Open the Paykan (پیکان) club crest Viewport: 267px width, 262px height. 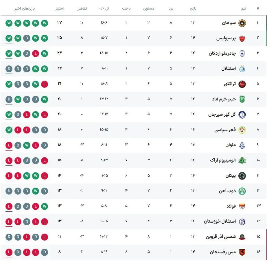(242, 176)
